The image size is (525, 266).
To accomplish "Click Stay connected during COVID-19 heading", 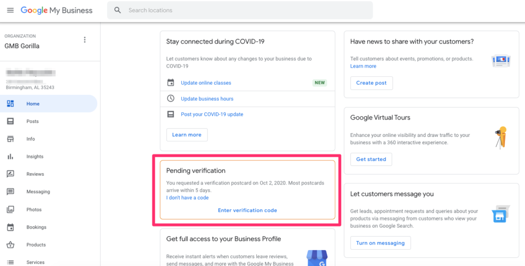I will [215, 42].
